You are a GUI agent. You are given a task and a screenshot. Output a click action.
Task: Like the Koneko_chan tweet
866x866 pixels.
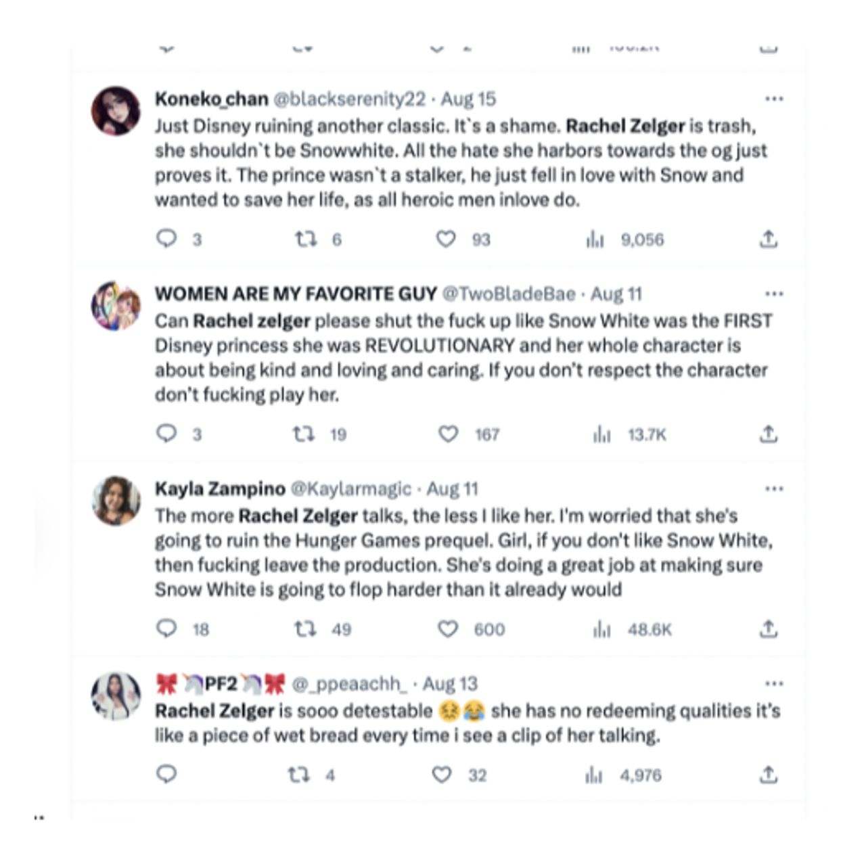(x=445, y=239)
